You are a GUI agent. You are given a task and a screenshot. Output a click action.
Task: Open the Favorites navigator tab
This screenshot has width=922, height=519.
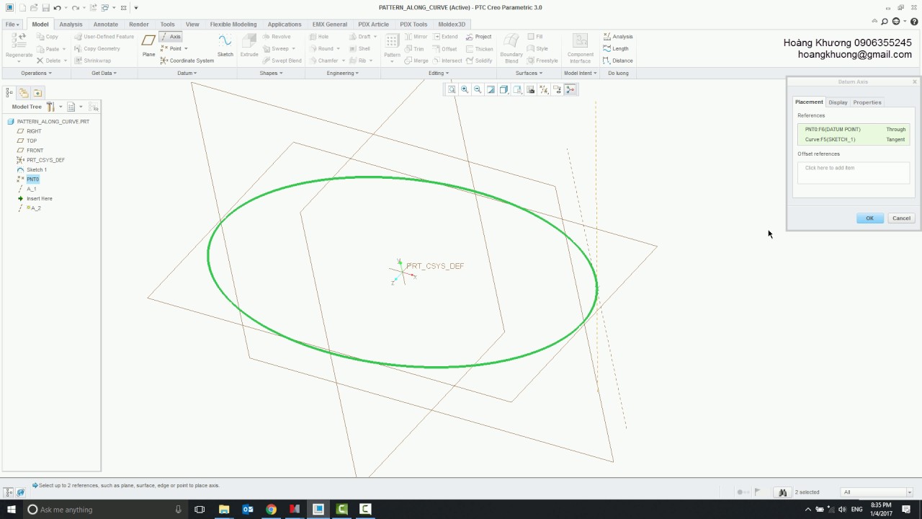(x=37, y=92)
